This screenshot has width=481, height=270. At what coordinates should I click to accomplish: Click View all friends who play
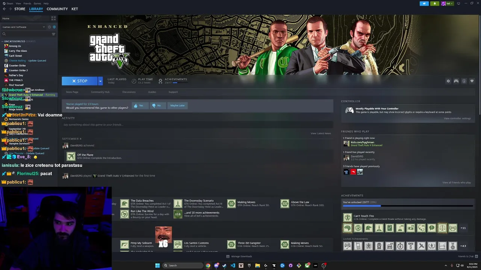coord(457,183)
